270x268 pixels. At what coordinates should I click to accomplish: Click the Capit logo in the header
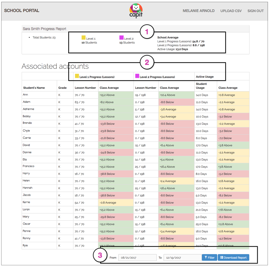click(x=136, y=11)
